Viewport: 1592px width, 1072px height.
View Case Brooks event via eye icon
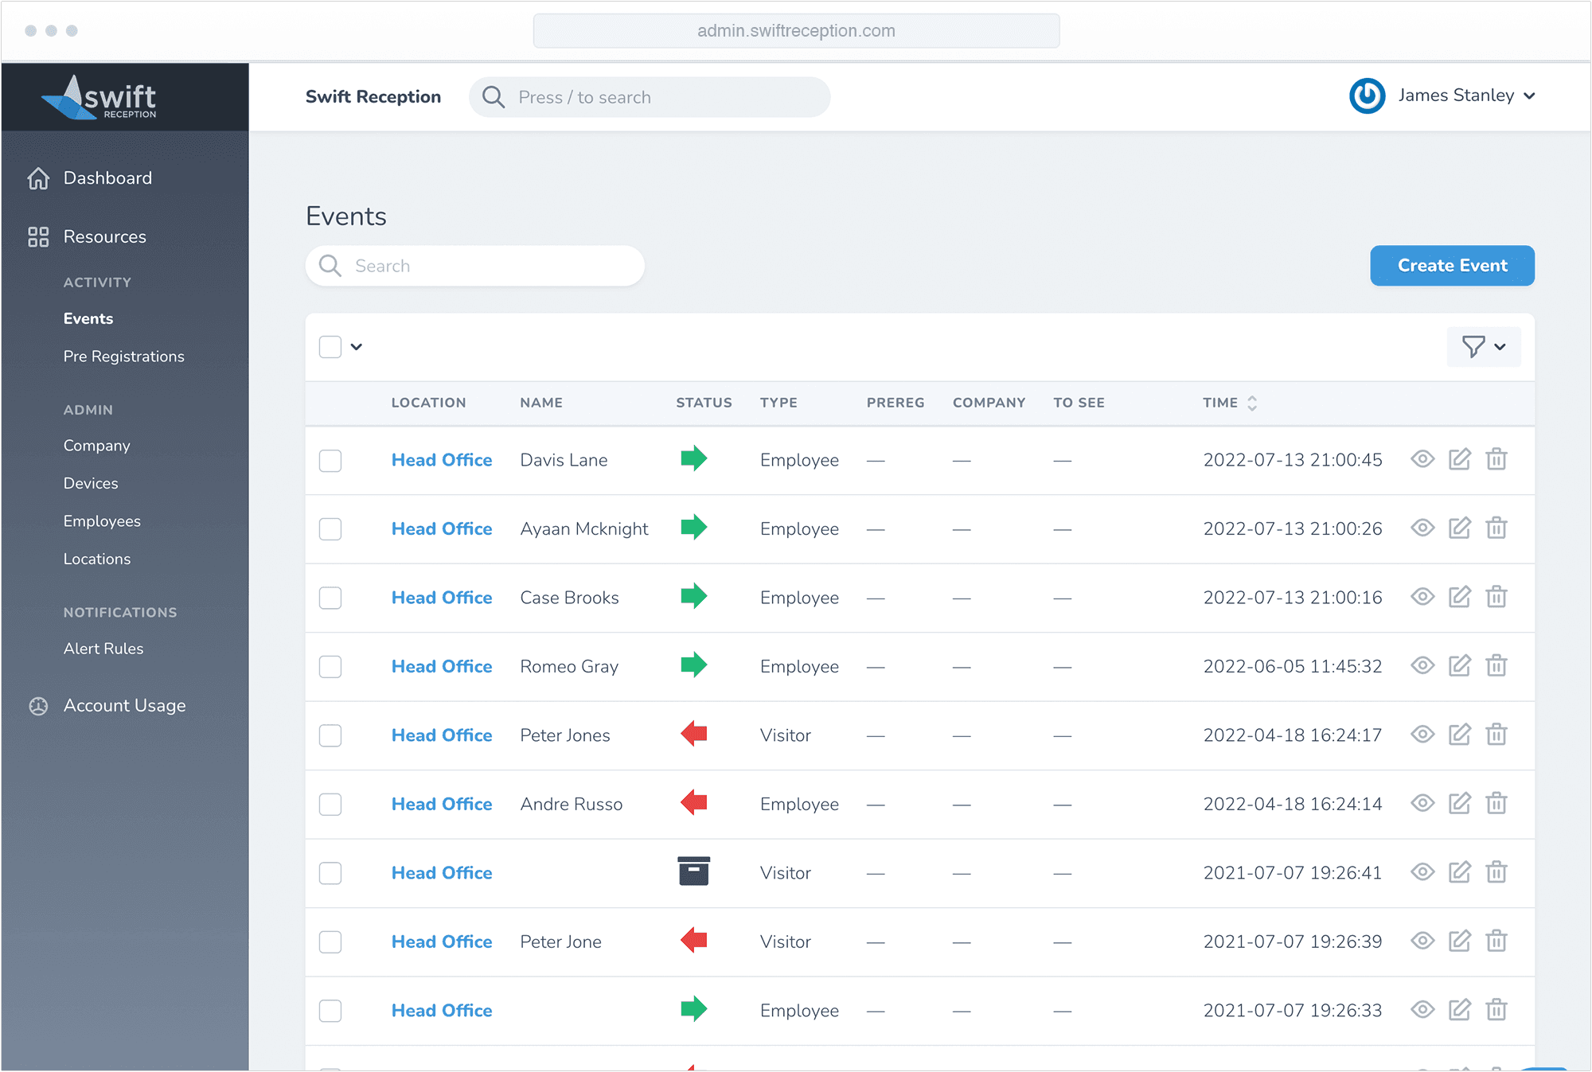pyautogui.click(x=1422, y=597)
